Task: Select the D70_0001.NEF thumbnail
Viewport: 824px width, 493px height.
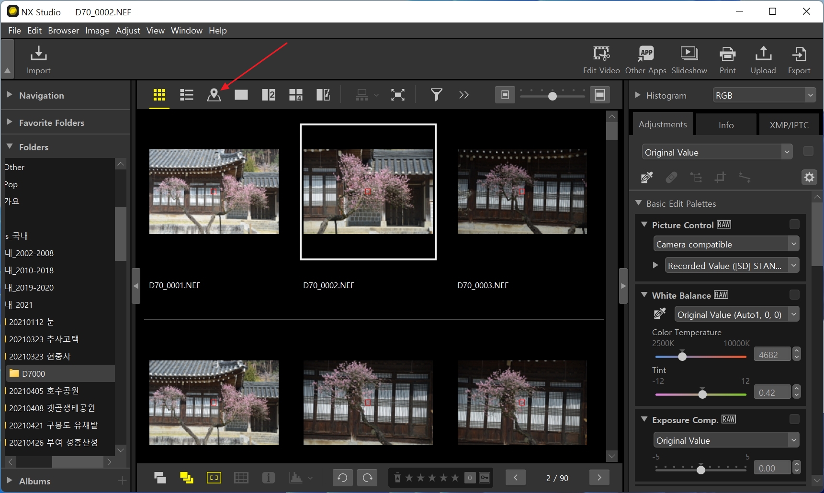Action: [x=214, y=191]
